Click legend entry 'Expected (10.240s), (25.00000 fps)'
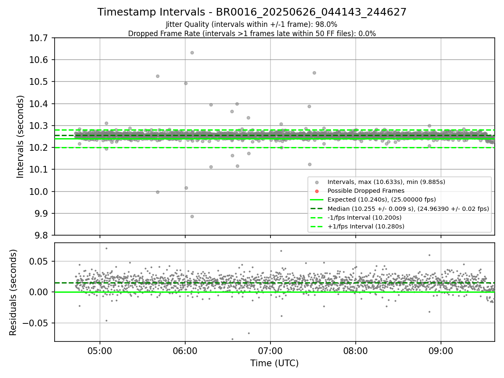 coord(381,199)
